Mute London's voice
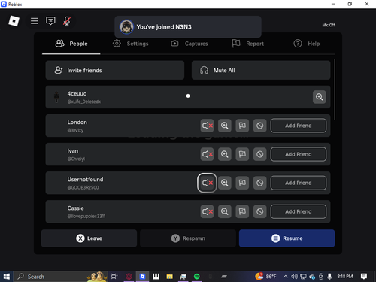 (207, 126)
